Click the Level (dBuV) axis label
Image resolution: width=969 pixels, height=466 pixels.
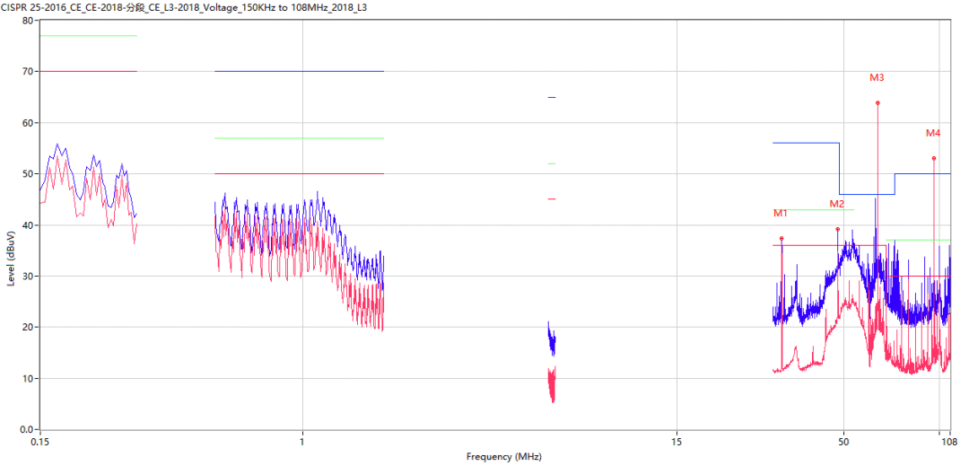(11, 259)
